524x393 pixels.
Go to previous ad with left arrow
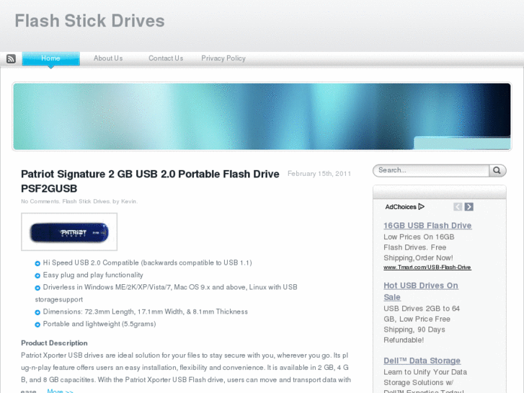pos(458,207)
